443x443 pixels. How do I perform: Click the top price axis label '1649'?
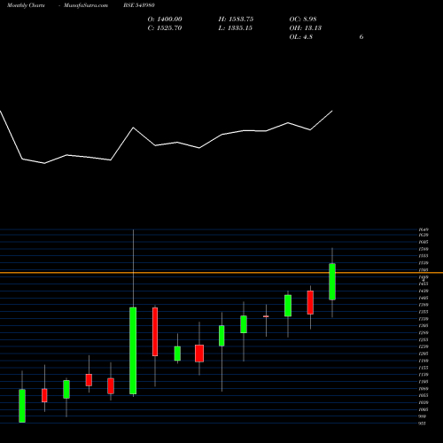(x=424, y=229)
